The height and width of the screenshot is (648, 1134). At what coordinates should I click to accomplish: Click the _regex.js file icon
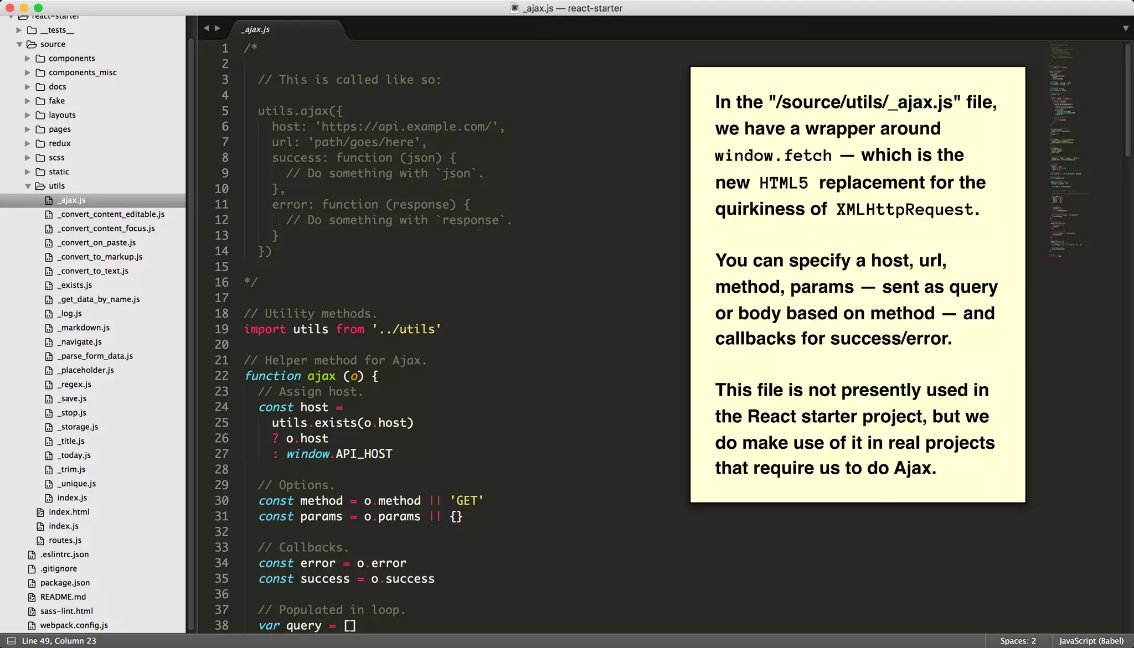49,384
